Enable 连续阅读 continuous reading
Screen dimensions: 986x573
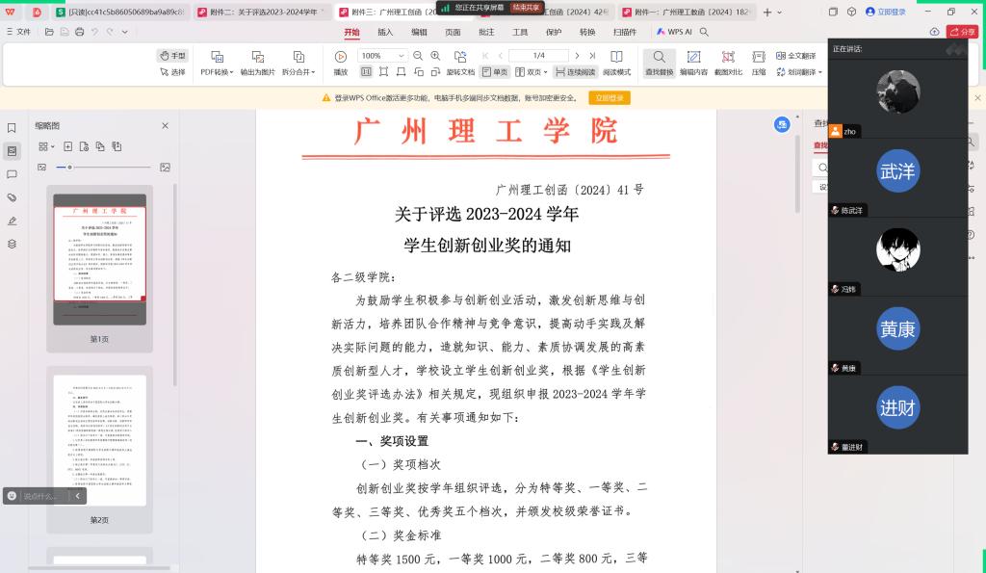(x=576, y=72)
